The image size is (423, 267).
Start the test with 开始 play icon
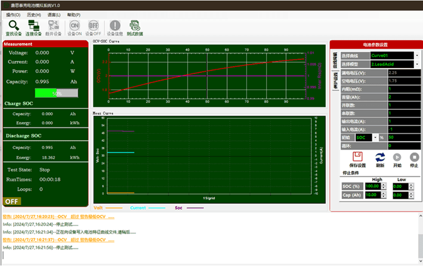(x=397, y=157)
